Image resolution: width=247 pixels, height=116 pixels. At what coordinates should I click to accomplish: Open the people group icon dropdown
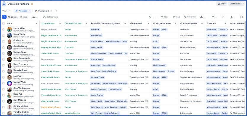click(x=35, y=17)
